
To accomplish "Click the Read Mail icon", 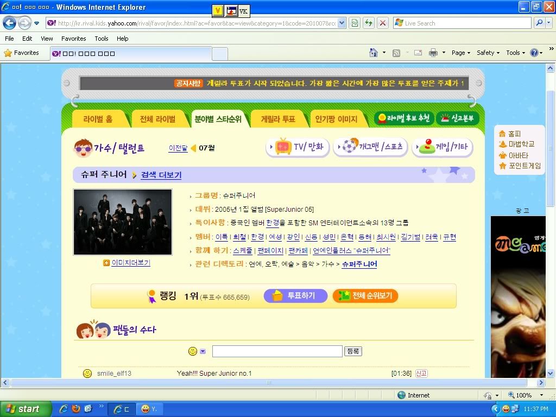I will click(418, 53).
